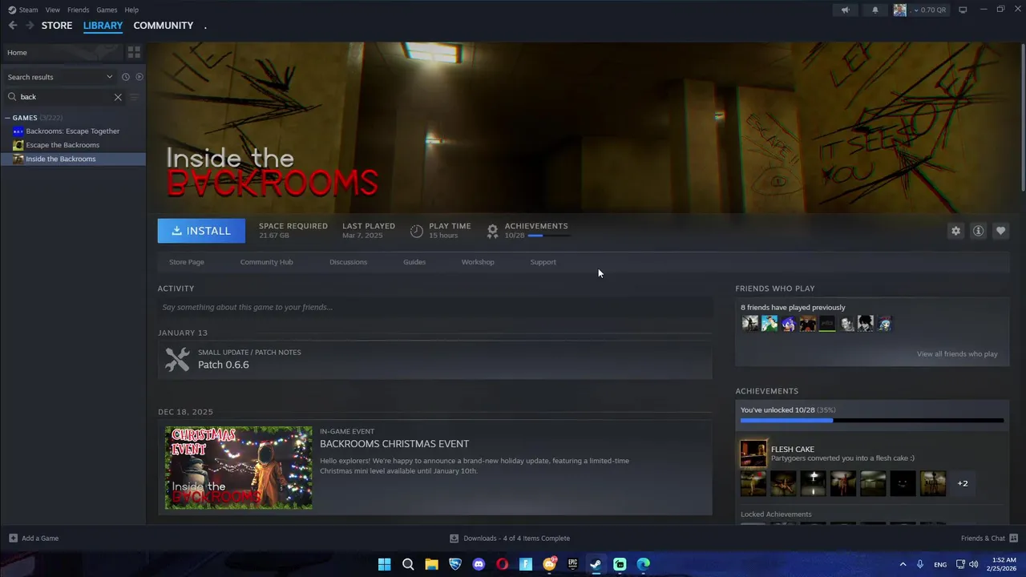Viewport: 1026px width, 577px height.
Task: Click the activity status text box
Action: tap(434, 307)
